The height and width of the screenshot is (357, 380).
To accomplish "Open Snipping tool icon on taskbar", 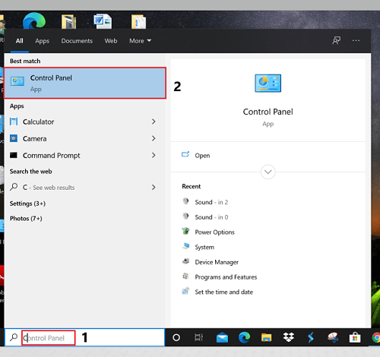I will point(333,337).
